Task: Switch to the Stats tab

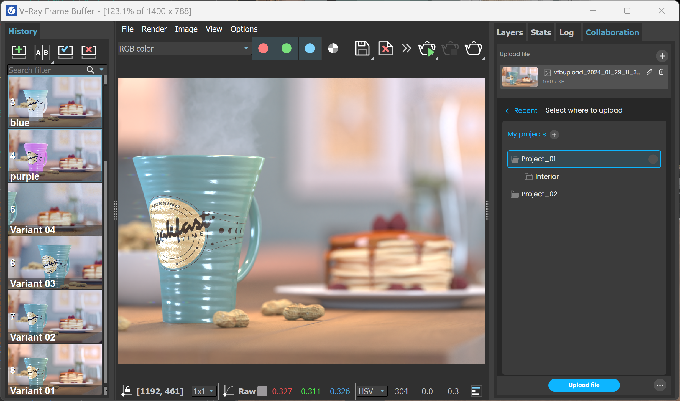Action: pyautogui.click(x=540, y=32)
